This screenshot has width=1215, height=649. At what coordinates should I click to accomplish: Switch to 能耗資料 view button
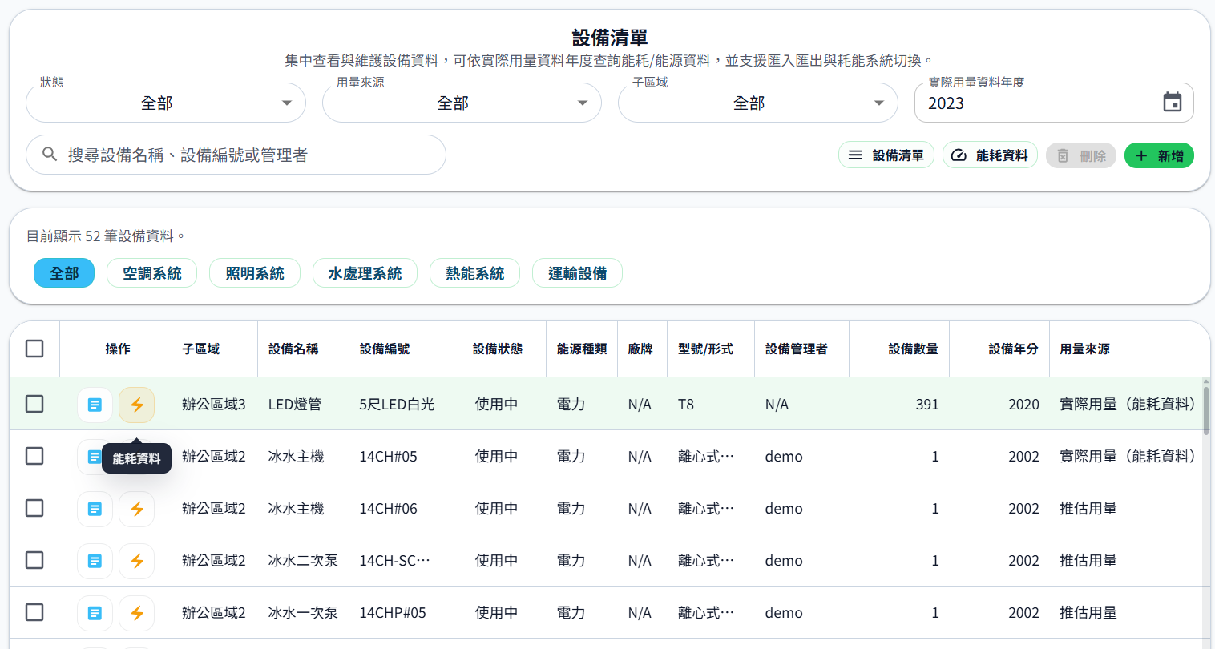tap(990, 155)
